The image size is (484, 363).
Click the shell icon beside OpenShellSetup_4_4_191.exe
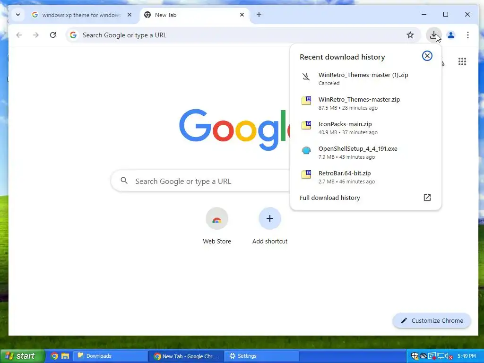pos(306,150)
